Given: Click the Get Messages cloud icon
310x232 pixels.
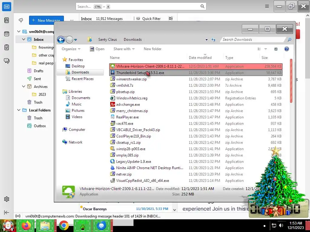Looking at the screenshot, I should tap(21, 20).
